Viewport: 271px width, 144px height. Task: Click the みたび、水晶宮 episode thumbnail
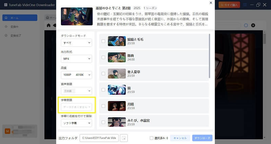click(117, 122)
